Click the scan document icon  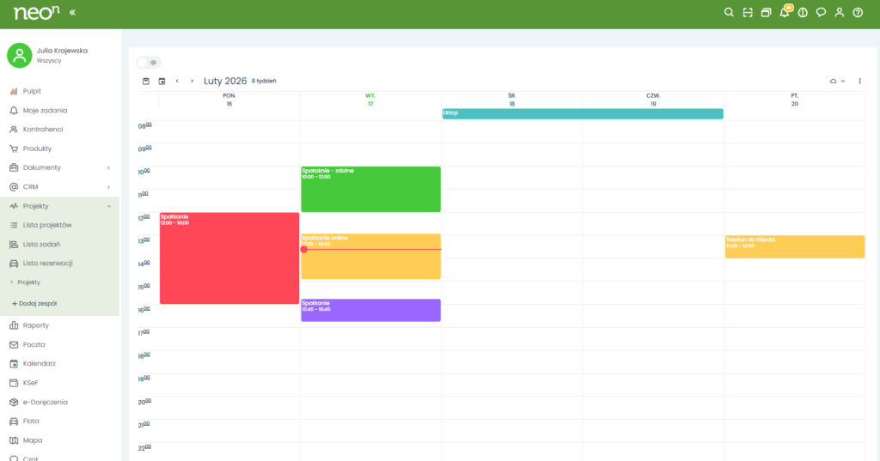pos(748,13)
